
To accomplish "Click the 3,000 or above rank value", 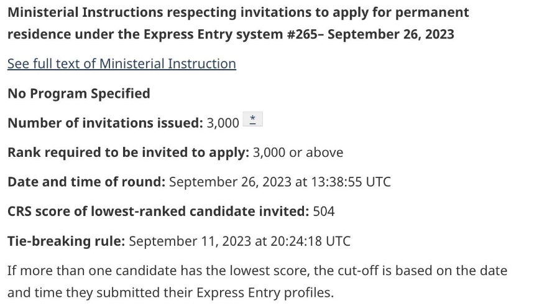I will tap(298, 152).
